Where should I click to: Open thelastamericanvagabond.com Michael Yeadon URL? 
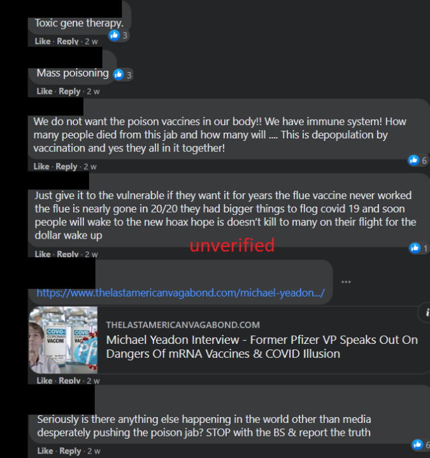point(180,293)
